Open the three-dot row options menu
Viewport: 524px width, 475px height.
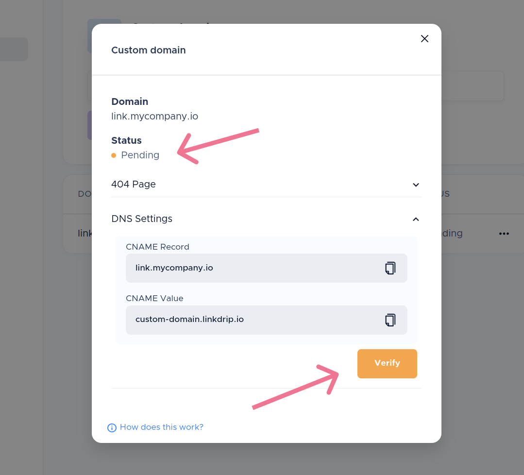[504, 234]
